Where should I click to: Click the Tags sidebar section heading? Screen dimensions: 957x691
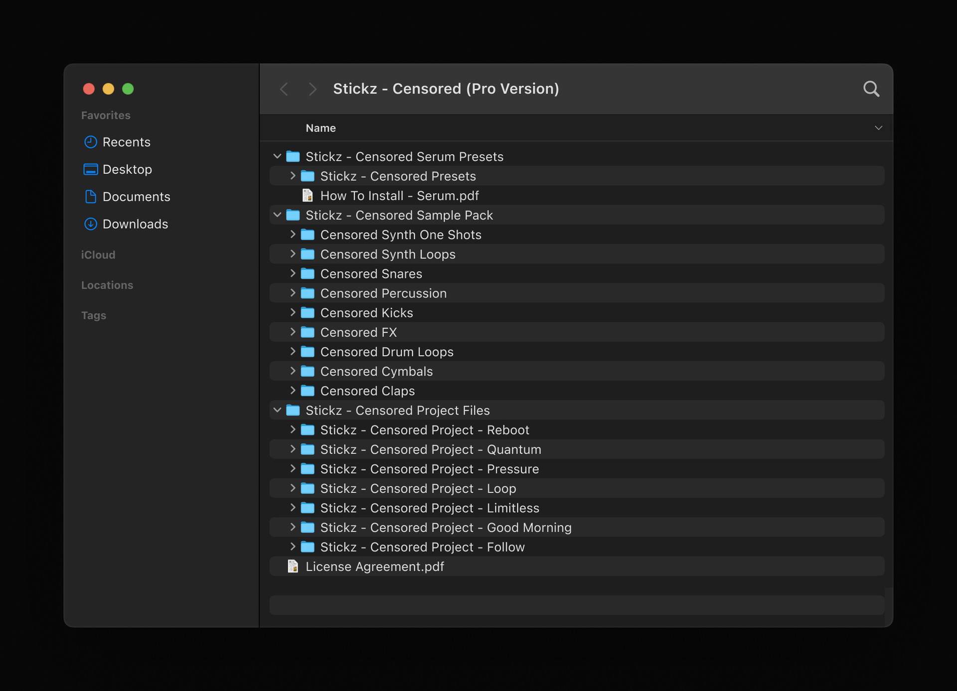point(94,315)
